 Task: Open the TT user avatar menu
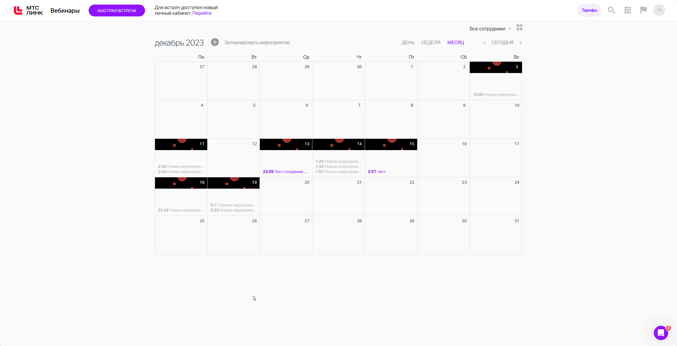click(x=659, y=11)
